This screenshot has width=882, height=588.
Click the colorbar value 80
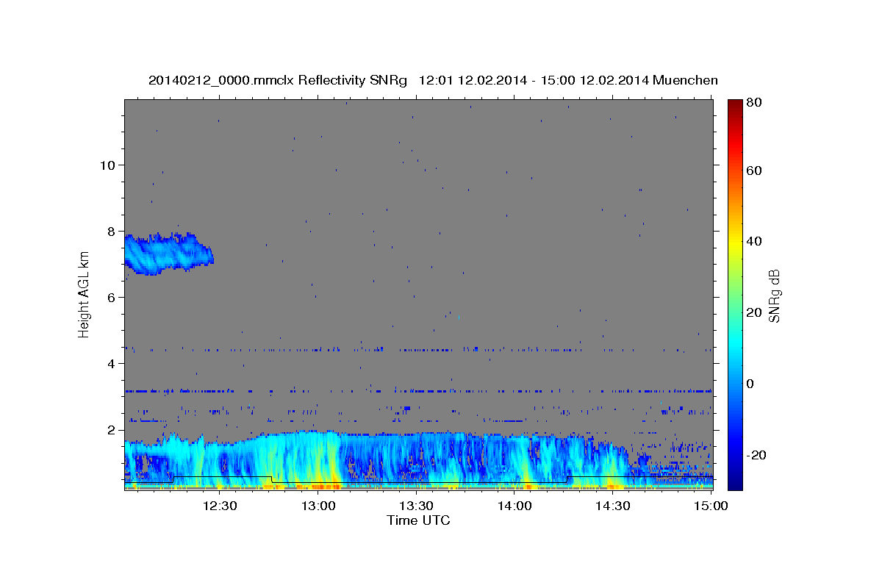pyautogui.click(x=755, y=103)
